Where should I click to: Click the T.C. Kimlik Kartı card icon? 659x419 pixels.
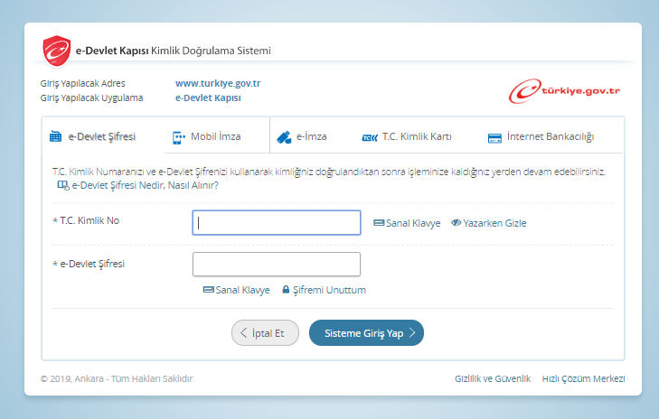point(370,138)
